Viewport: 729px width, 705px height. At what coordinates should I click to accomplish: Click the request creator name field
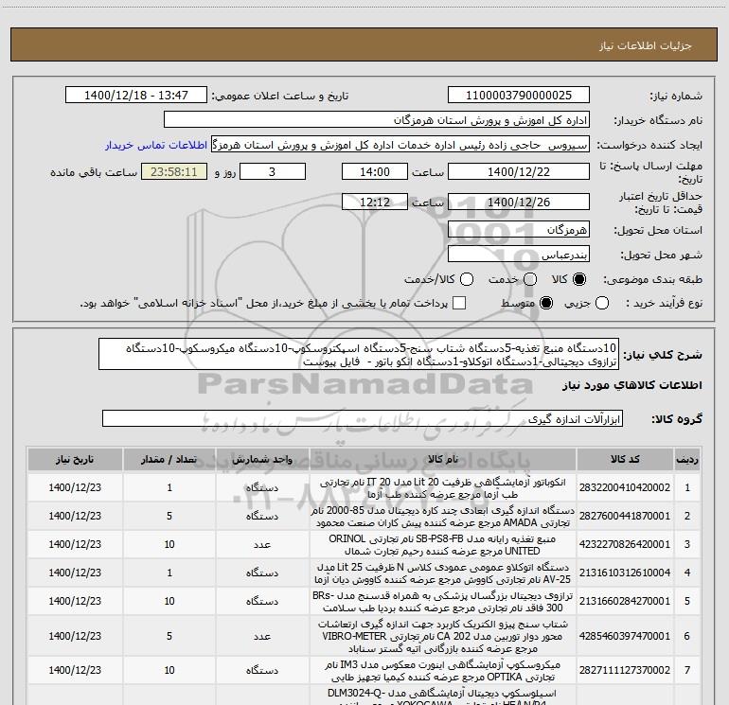(x=400, y=145)
